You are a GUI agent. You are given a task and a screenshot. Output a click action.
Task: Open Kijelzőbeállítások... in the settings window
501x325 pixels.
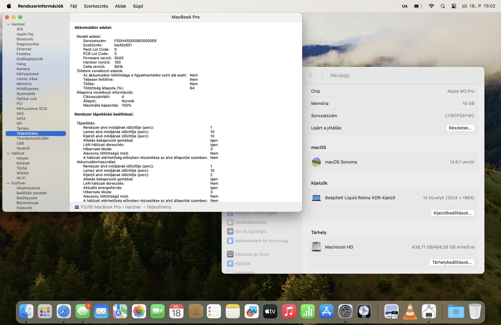point(452,213)
